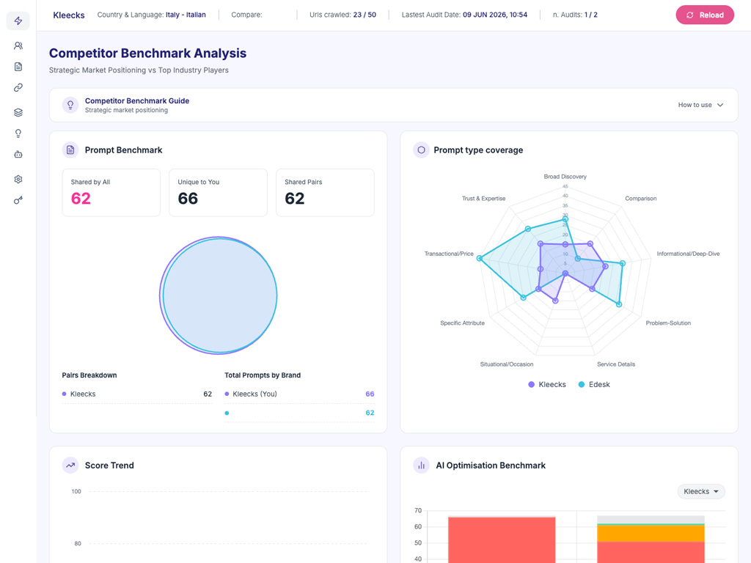Image resolution: width=751 pixels, height=563 pixels.
Task: Click the Venn diagram overlap circle
Action: 219,295
